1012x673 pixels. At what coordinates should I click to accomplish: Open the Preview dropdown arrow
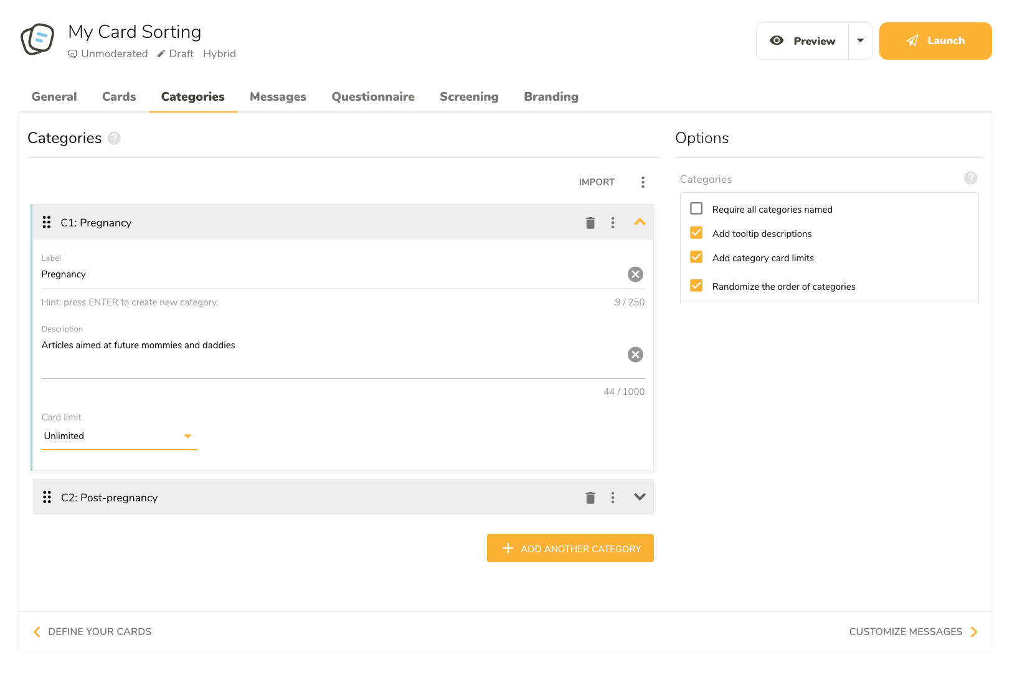coord(861,41)
